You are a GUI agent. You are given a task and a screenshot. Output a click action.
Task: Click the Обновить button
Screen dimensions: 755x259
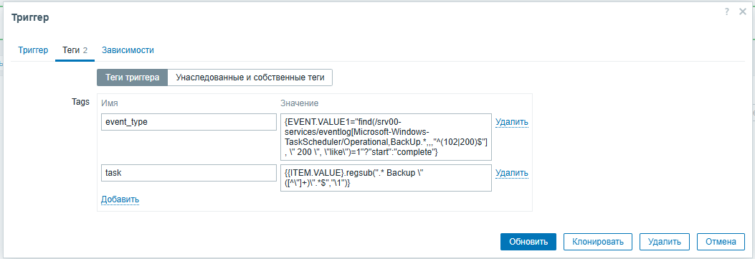click(528, 242)
